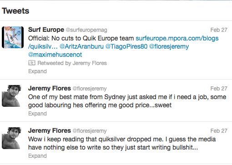Expand the Surf Europe tweet
The width and height of the screenshot is (232, 165).
37,71
